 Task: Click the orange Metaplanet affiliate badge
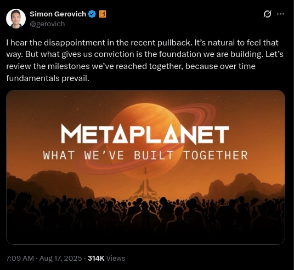pos(103,14)
